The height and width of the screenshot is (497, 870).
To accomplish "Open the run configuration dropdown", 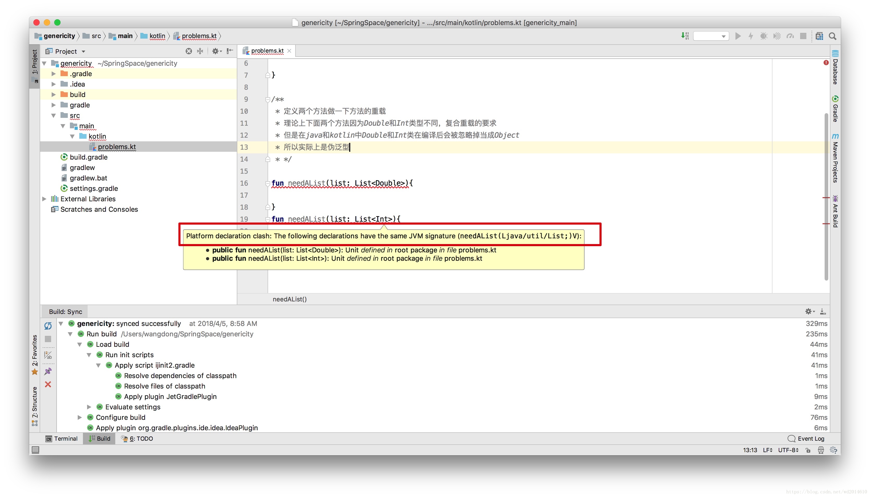I will [x=711, y=36].
